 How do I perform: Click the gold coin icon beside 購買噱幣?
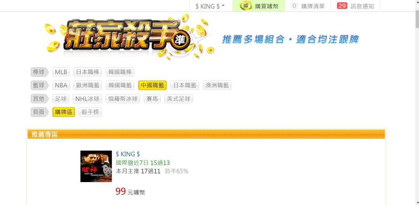(x=246, y=5)
